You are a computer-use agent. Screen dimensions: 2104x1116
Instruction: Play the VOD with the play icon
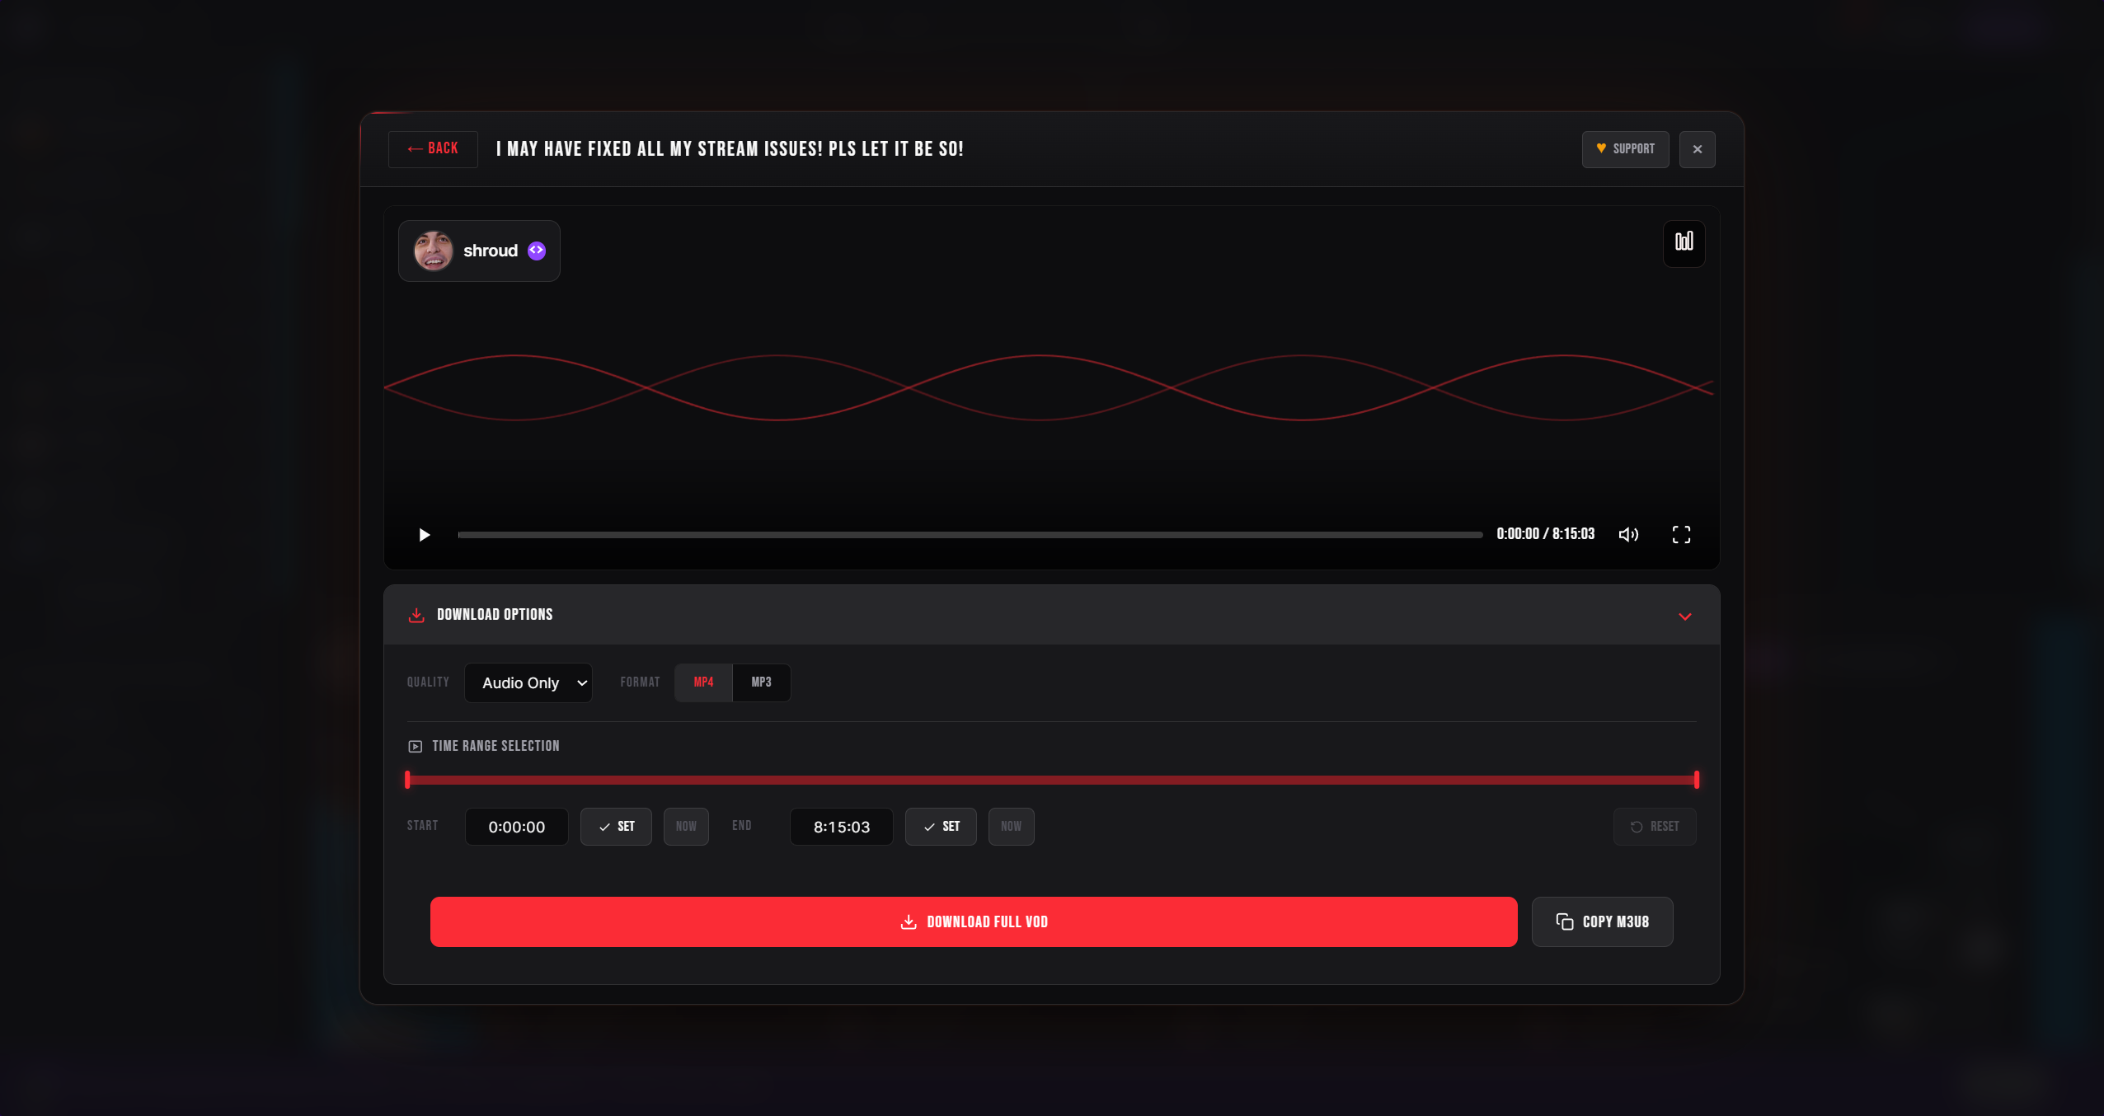pos(424,535)
